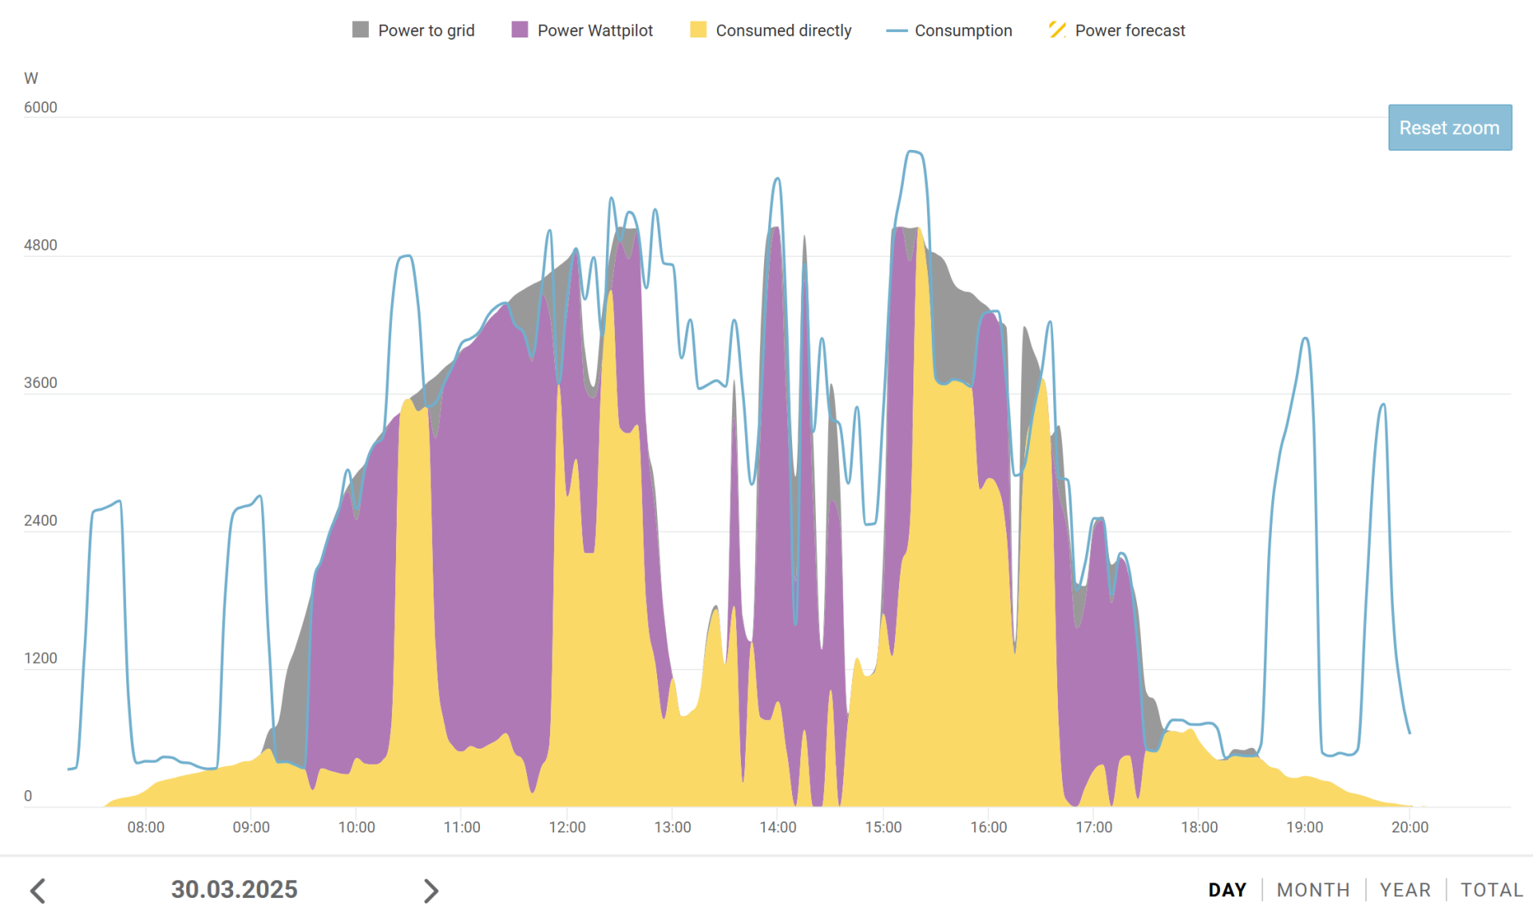Show or hide Power forecast legend text
Image resolution: width=1533 pixels, height=917 pixels.
point(1130,30)
